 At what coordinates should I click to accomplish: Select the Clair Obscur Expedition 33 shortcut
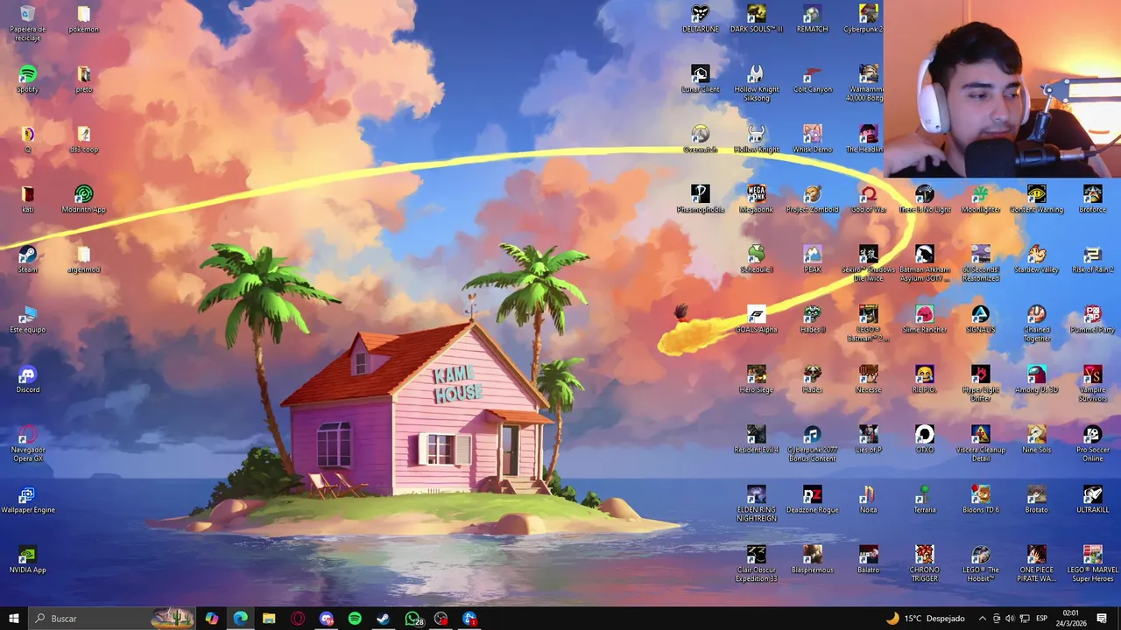tap(756, 564)
